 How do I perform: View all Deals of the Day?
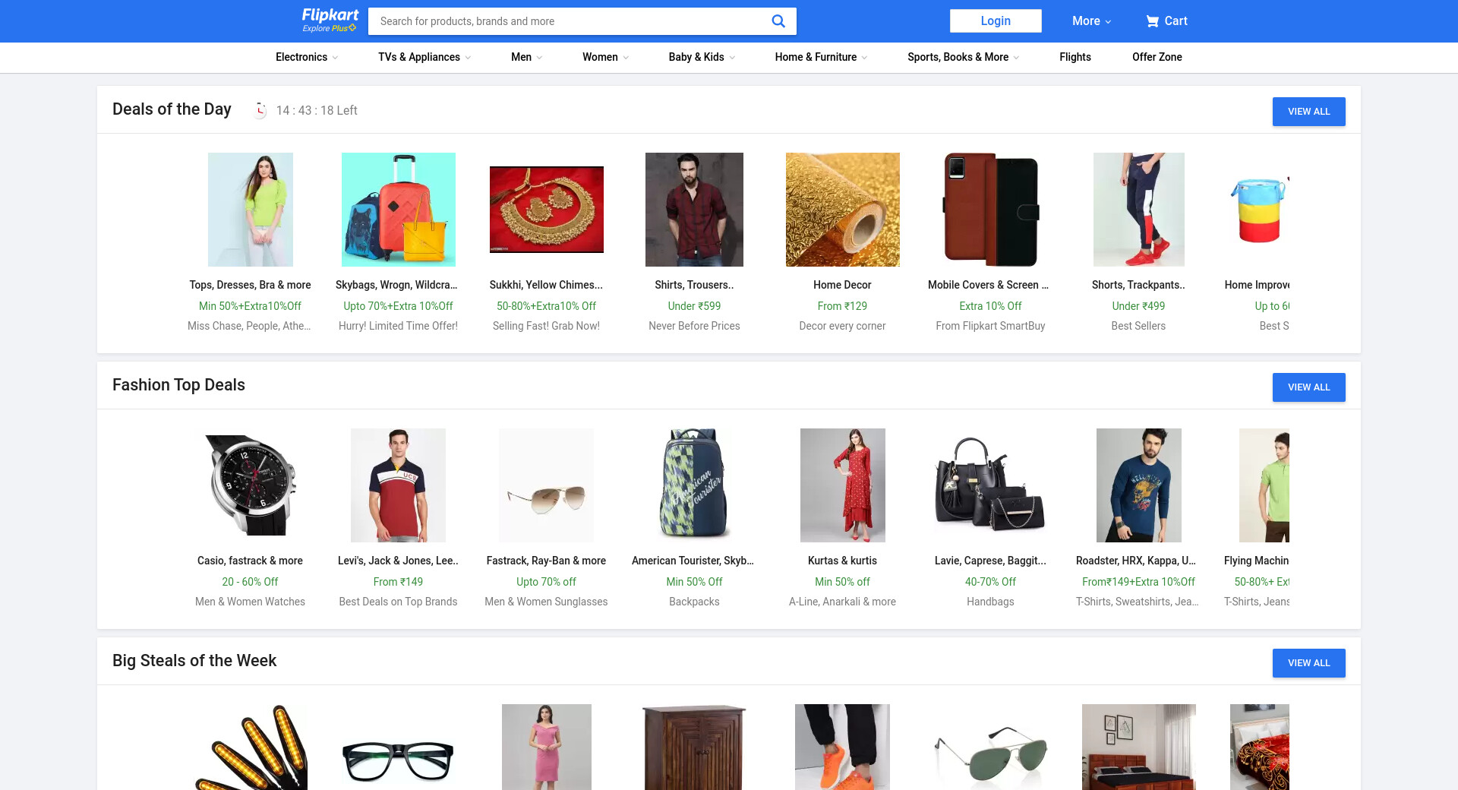click(1308, 112)
